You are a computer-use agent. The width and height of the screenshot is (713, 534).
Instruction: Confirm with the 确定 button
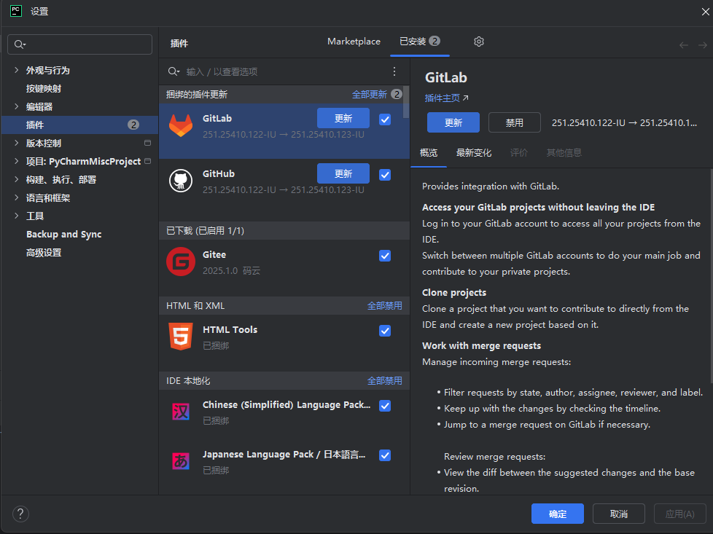[558, 514]
